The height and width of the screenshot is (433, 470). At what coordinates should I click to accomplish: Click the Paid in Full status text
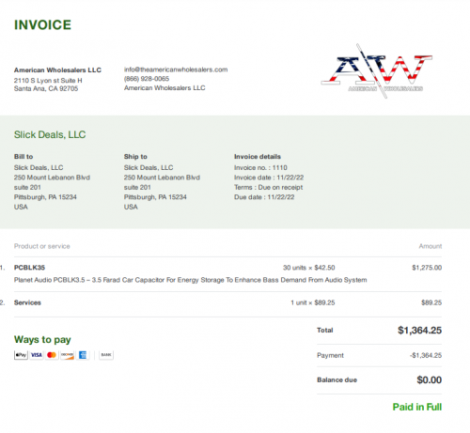pyautogui.click(x=417, y=407)
